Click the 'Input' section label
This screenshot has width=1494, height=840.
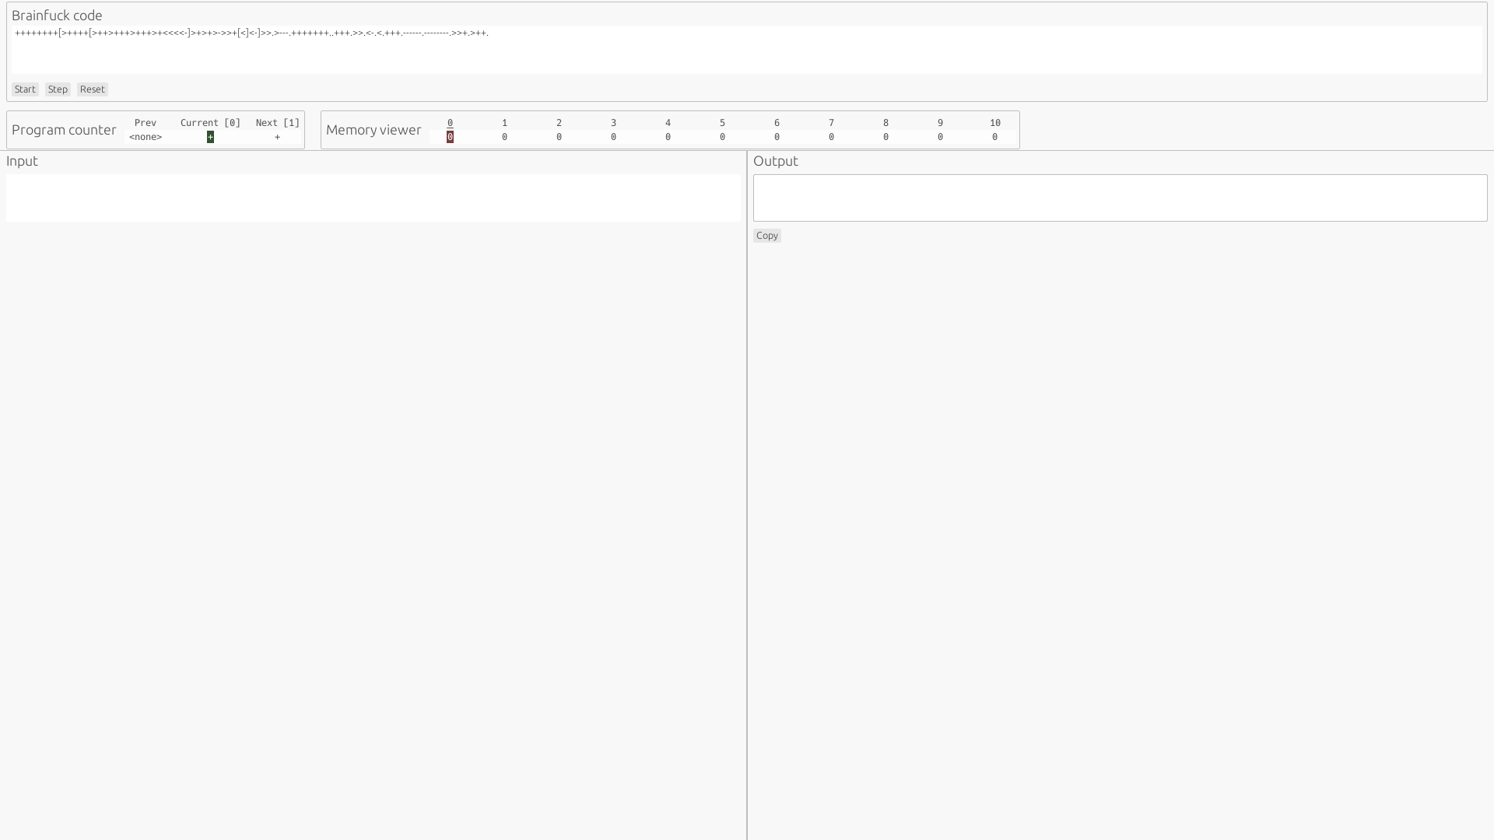coord(22,161)
